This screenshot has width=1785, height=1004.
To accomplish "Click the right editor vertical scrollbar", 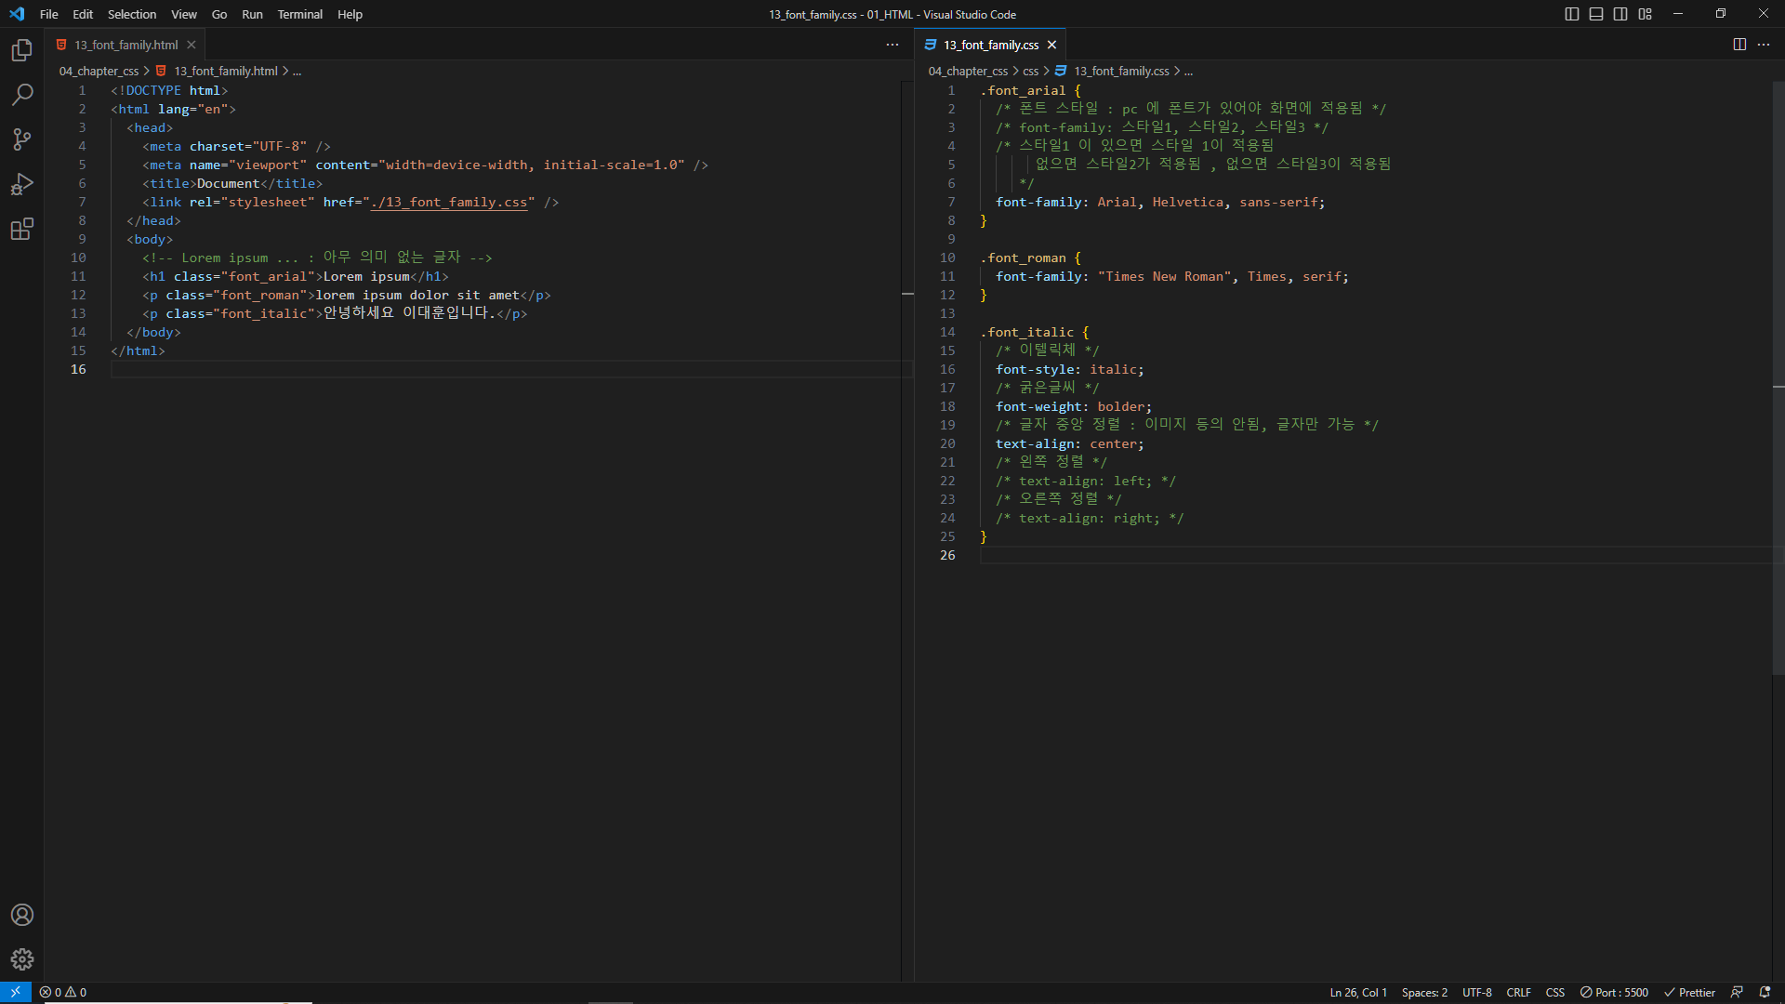I will click(x=1778, y=372).
